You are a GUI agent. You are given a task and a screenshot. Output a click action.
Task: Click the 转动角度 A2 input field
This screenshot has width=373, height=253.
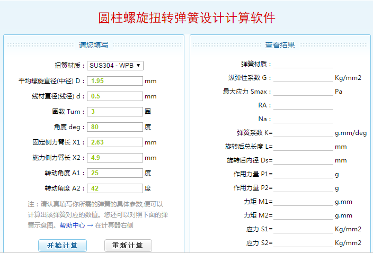click(115, 188)
